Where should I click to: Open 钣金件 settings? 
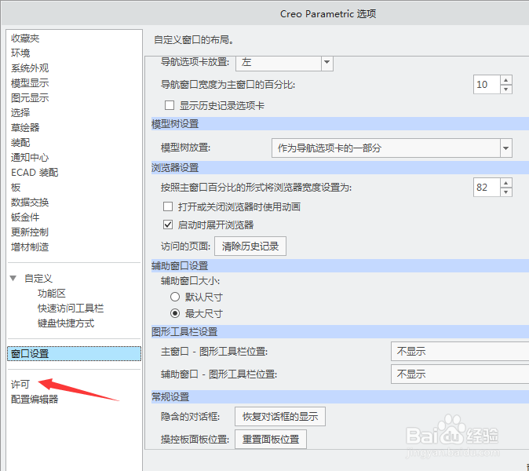25,217
